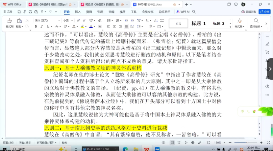Pick yellow highlight color button
This screenshot has height=151, width=273.
82,27
